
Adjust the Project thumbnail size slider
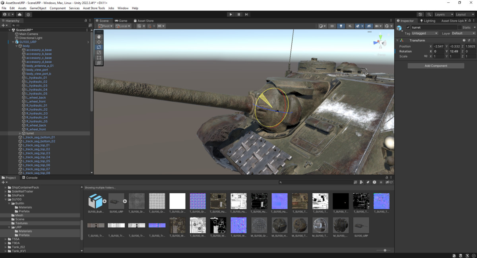[x=384, y=250]
